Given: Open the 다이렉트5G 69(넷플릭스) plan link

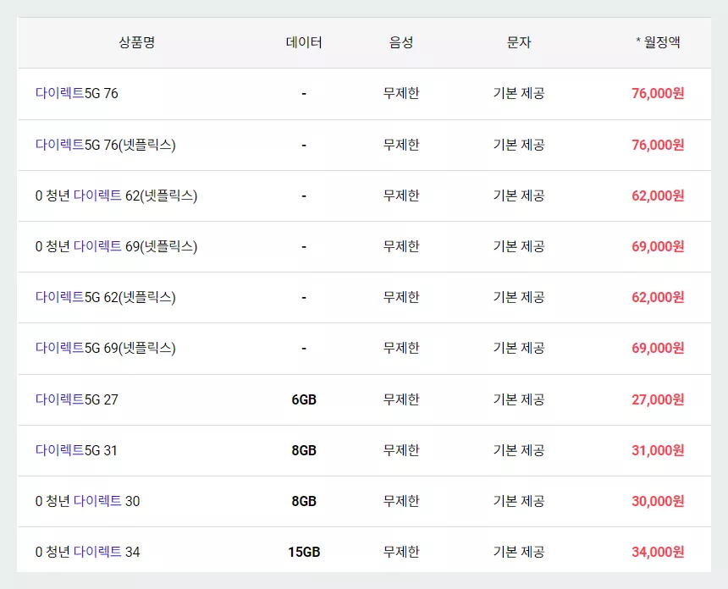Looking at the screenshot, I should 106,348.
